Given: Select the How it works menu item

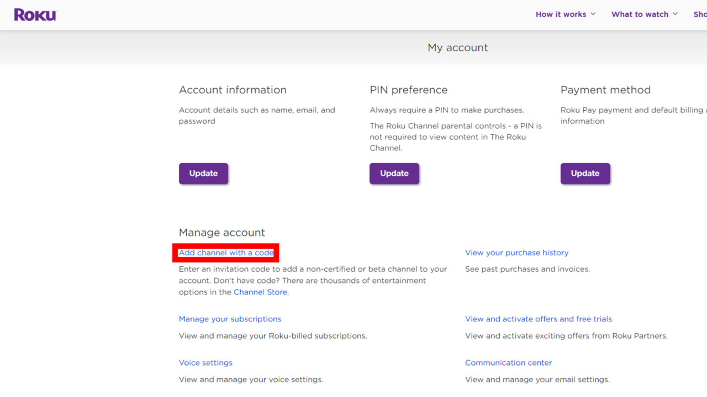Looking at the screenshot, I should (561, 14).
